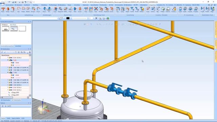
Task: Click the B.Info icon in Auswertung group
Action: [x=132, y=9]
